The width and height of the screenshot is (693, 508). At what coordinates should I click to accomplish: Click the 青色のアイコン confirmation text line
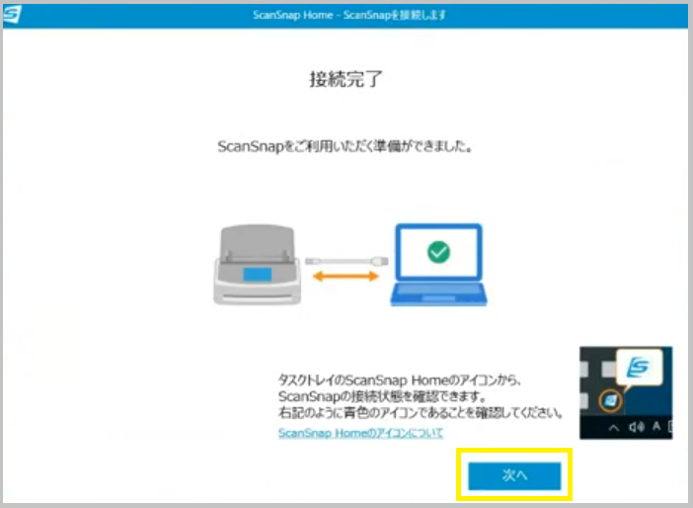point(422,413)
